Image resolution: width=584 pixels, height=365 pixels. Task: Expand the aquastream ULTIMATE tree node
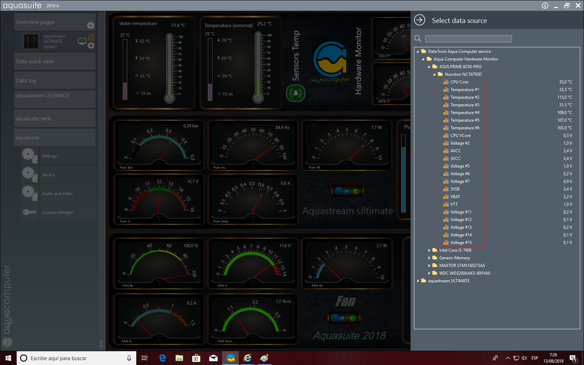click(418, 281)
